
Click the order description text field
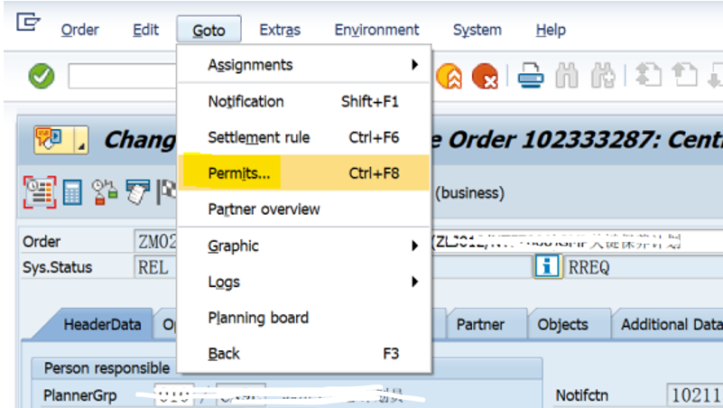click(577, 242)
